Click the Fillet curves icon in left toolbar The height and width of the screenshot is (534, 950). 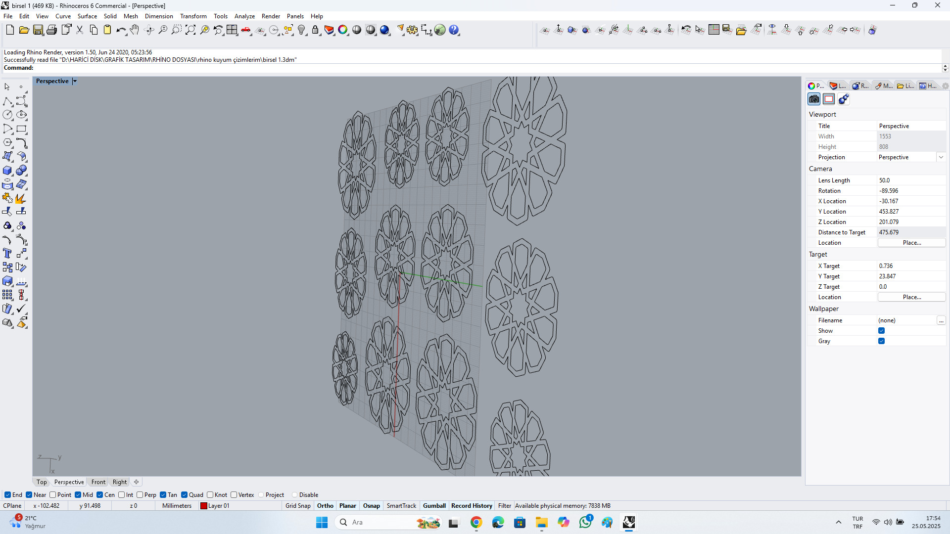pyautogui.click(x=21, y=143)
